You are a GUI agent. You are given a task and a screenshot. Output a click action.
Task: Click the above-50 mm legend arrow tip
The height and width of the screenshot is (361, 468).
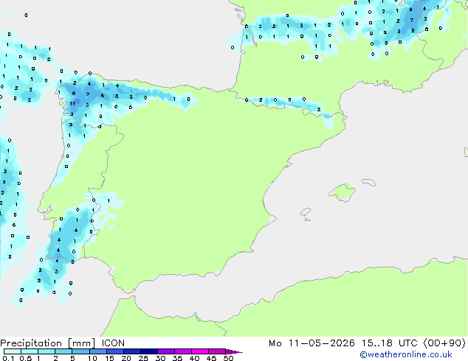pos(234,351)
